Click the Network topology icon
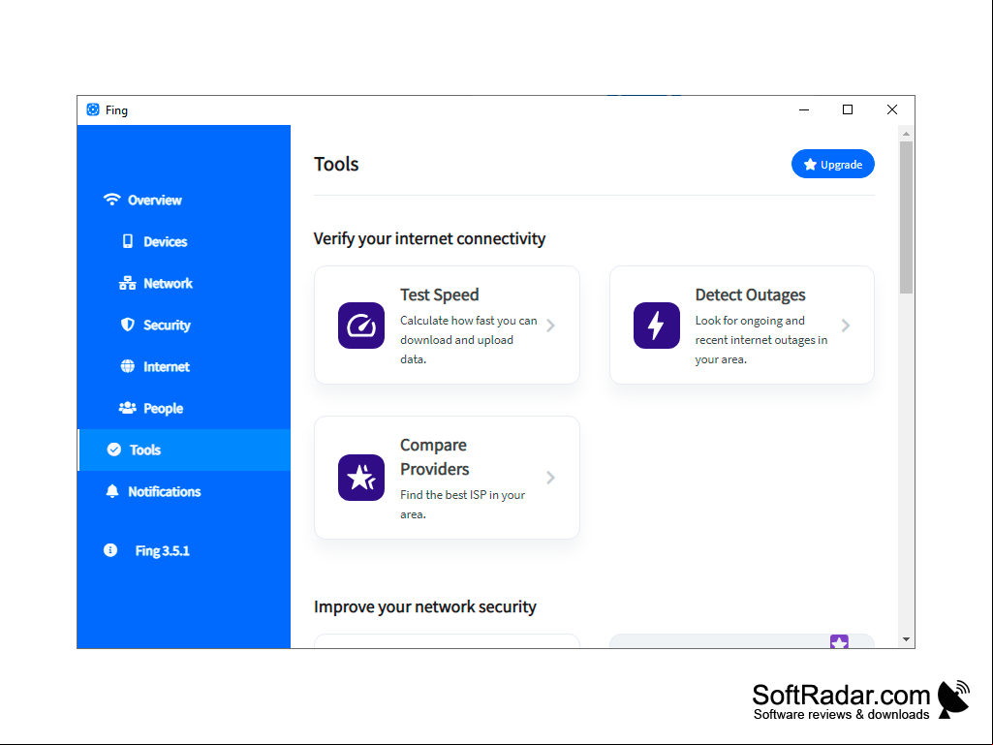 point(127,283)
